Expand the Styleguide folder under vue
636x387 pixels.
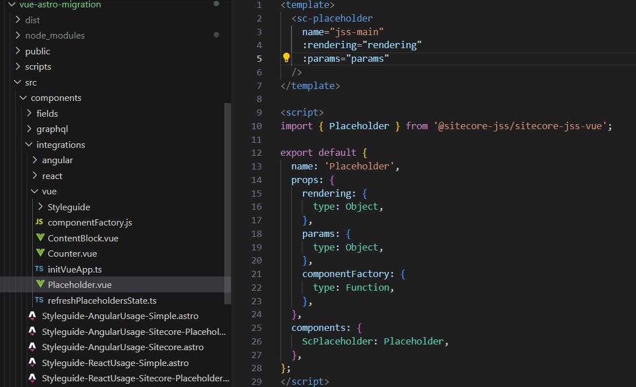40,207
